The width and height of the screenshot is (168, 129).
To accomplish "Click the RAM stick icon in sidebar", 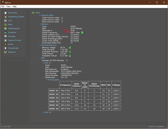I will (5, 24).
